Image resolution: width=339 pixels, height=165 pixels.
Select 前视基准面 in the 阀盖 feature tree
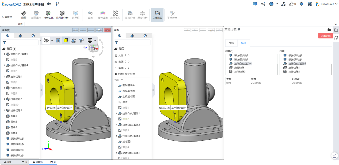click(x=126, y=85)
